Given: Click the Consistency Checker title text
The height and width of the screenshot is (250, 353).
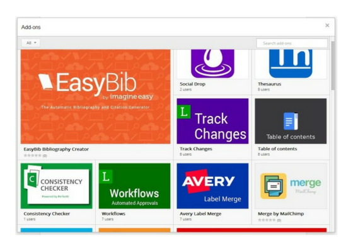Looking at the screenshot, I should 47,214.
